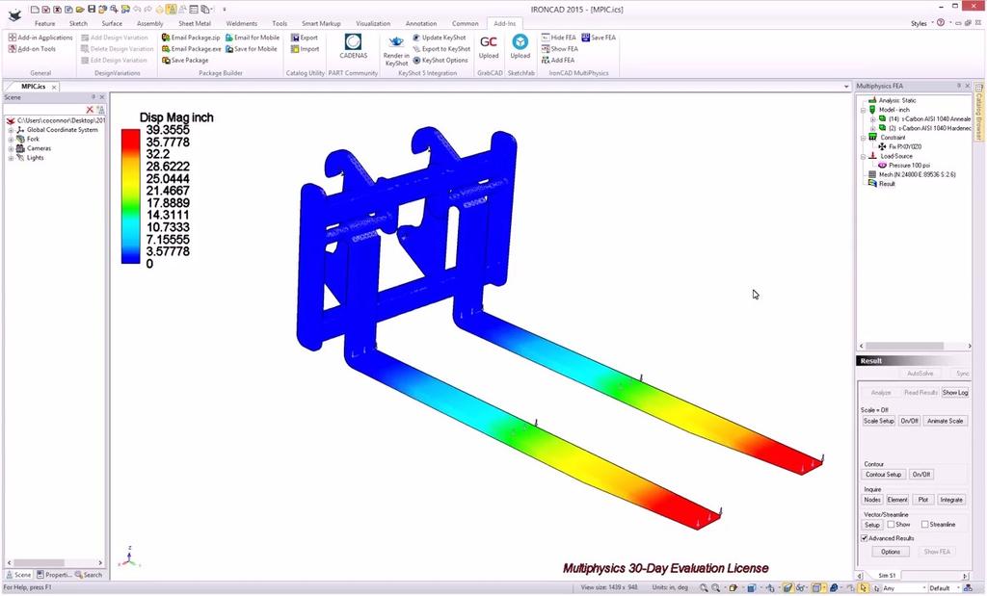Expand the (14) s-Carbon AISI 1040 Annealed node

[x=872, y=119]
